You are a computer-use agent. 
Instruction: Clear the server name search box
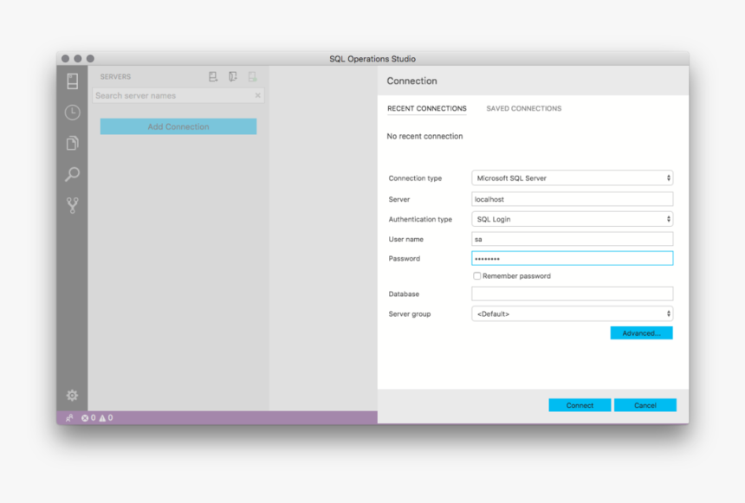(x=257, y=95)
